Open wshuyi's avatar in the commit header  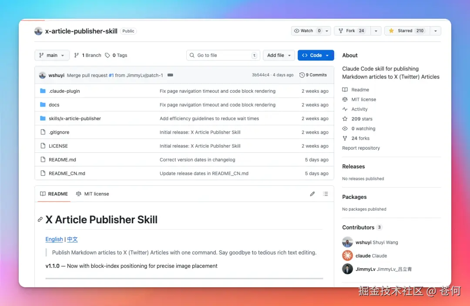[x=42, y=75]
